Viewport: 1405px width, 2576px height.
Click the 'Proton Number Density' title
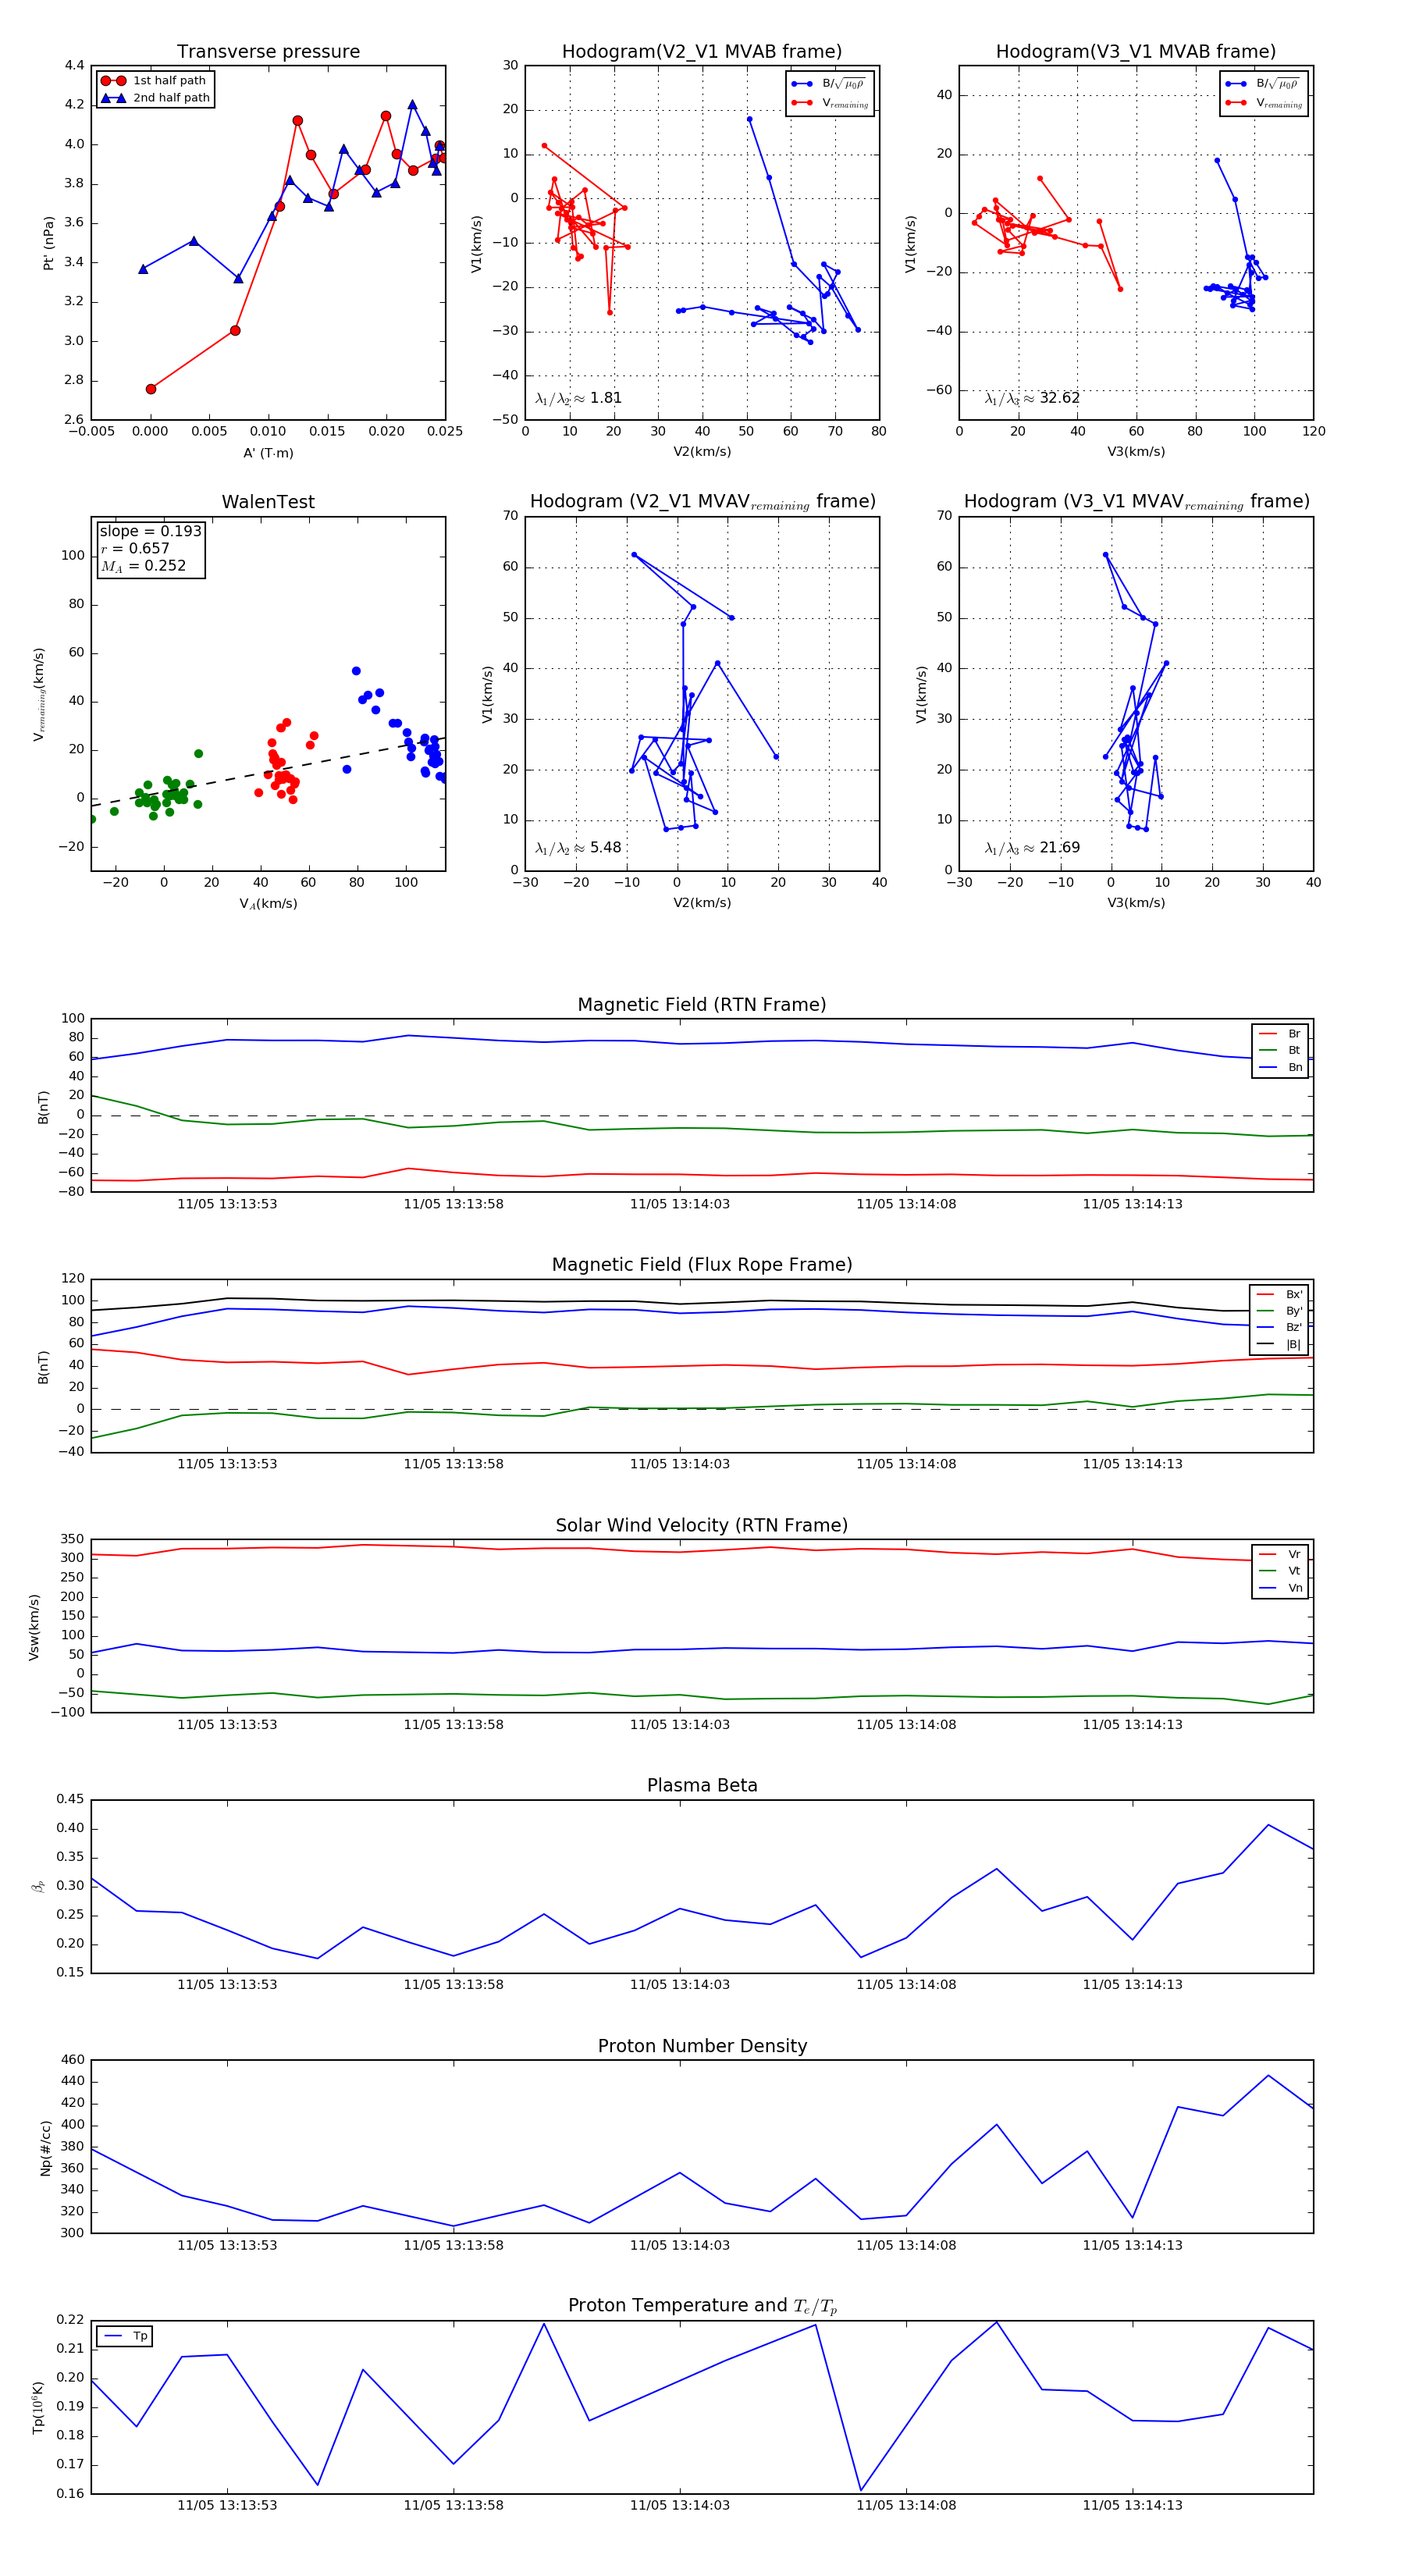(702, 2045)
